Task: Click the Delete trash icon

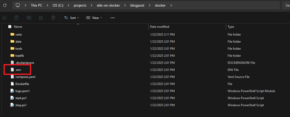Action: coord(53,18)
